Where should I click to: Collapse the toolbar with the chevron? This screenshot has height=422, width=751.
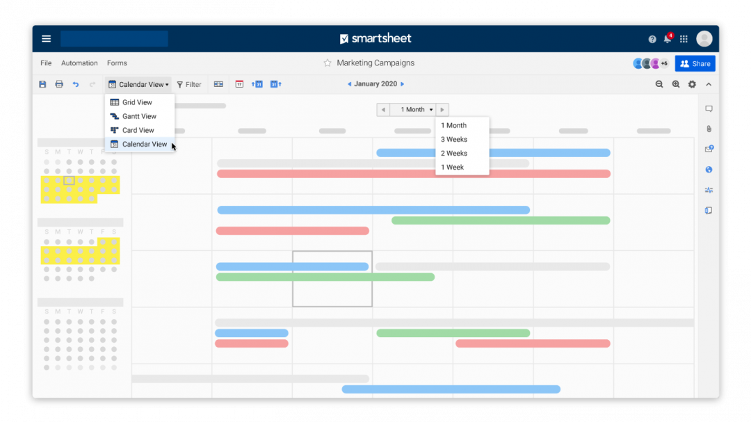tap(708, 83)
